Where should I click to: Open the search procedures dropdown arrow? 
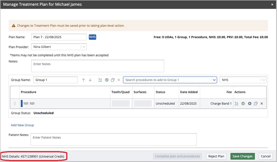[x=214, y=80]
